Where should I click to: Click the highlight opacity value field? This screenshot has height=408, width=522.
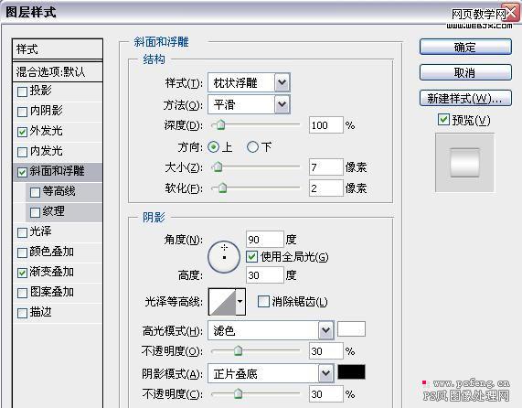pos(326,351)
